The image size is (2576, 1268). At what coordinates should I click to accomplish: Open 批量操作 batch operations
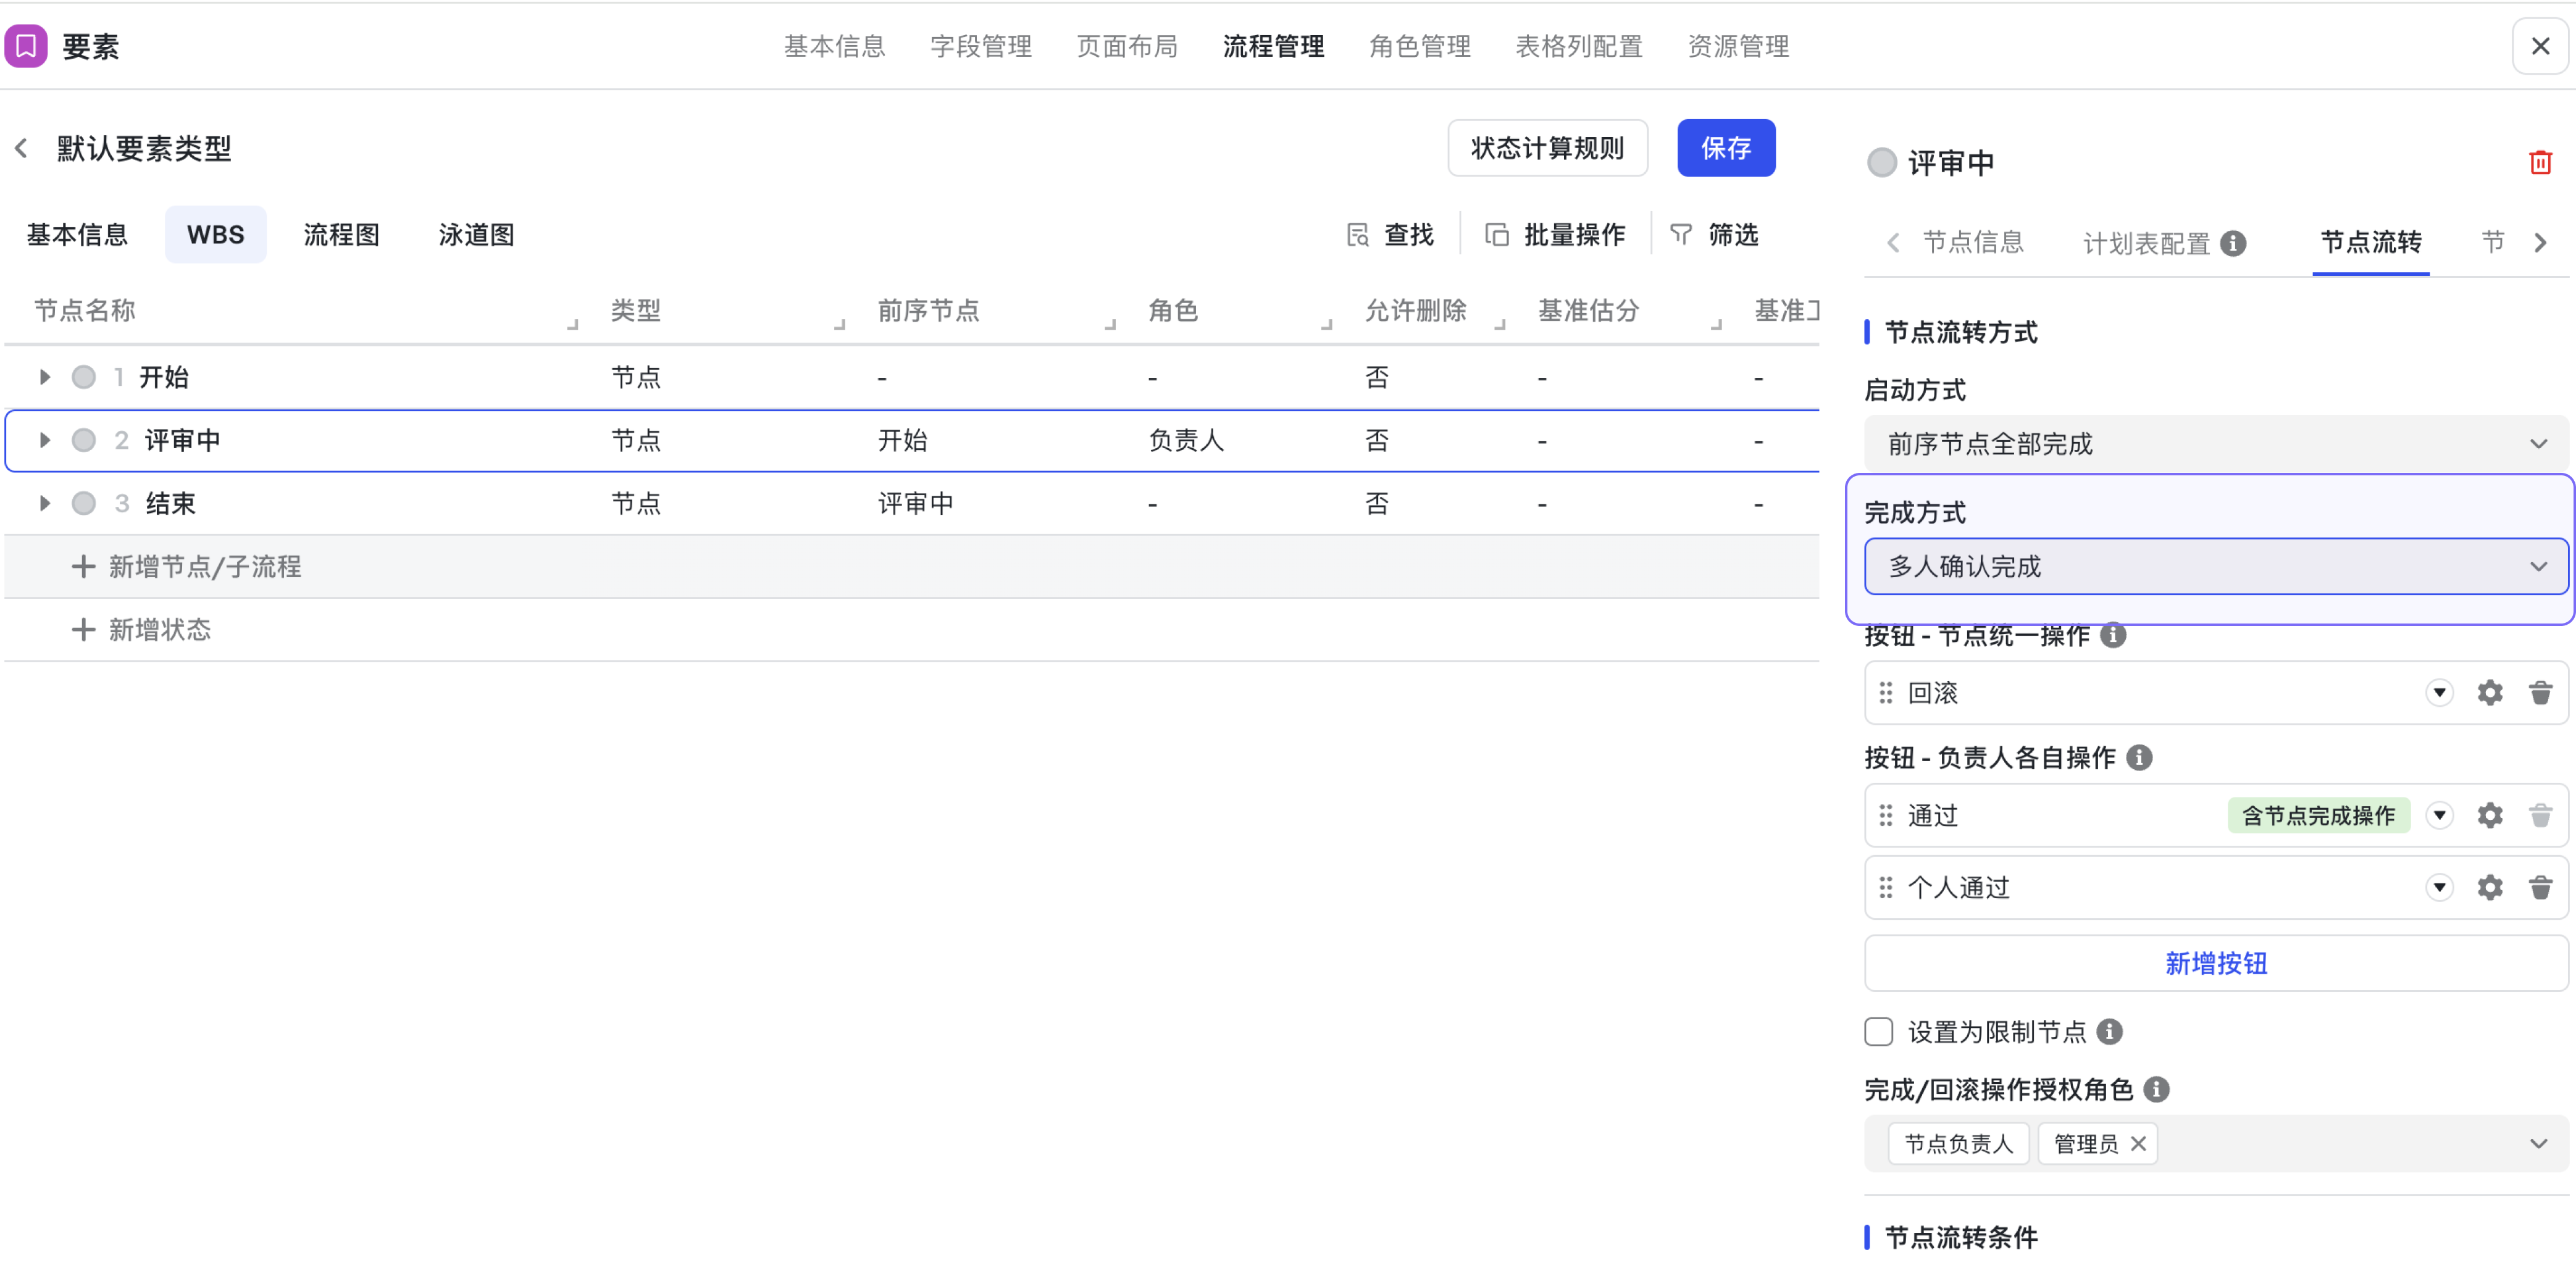point(1555,235)
